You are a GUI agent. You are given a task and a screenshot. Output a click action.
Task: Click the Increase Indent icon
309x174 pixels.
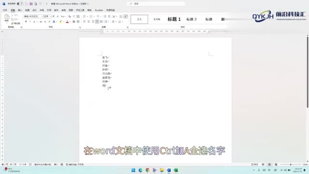pos(109,16)
